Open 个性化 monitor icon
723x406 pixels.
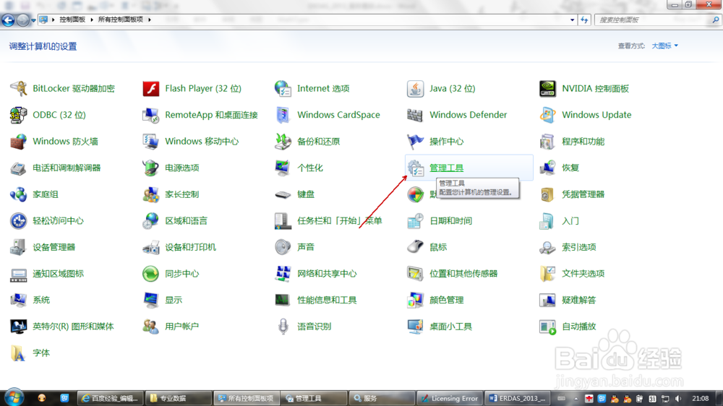[283, 168]
